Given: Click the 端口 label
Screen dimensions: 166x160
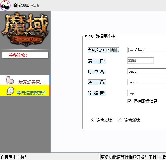Looking at the screenshot, I should (97, 61).
